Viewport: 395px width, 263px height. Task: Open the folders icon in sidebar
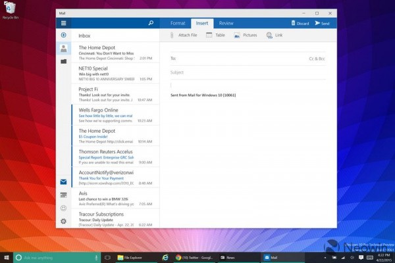(63, 61)
